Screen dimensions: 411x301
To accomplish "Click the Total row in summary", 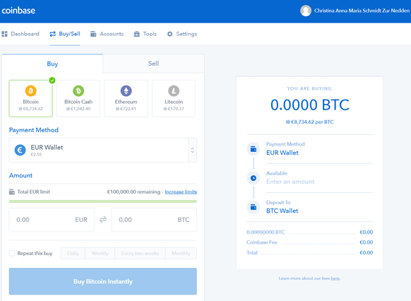I will pyautogui.click(x=309, y=253).
